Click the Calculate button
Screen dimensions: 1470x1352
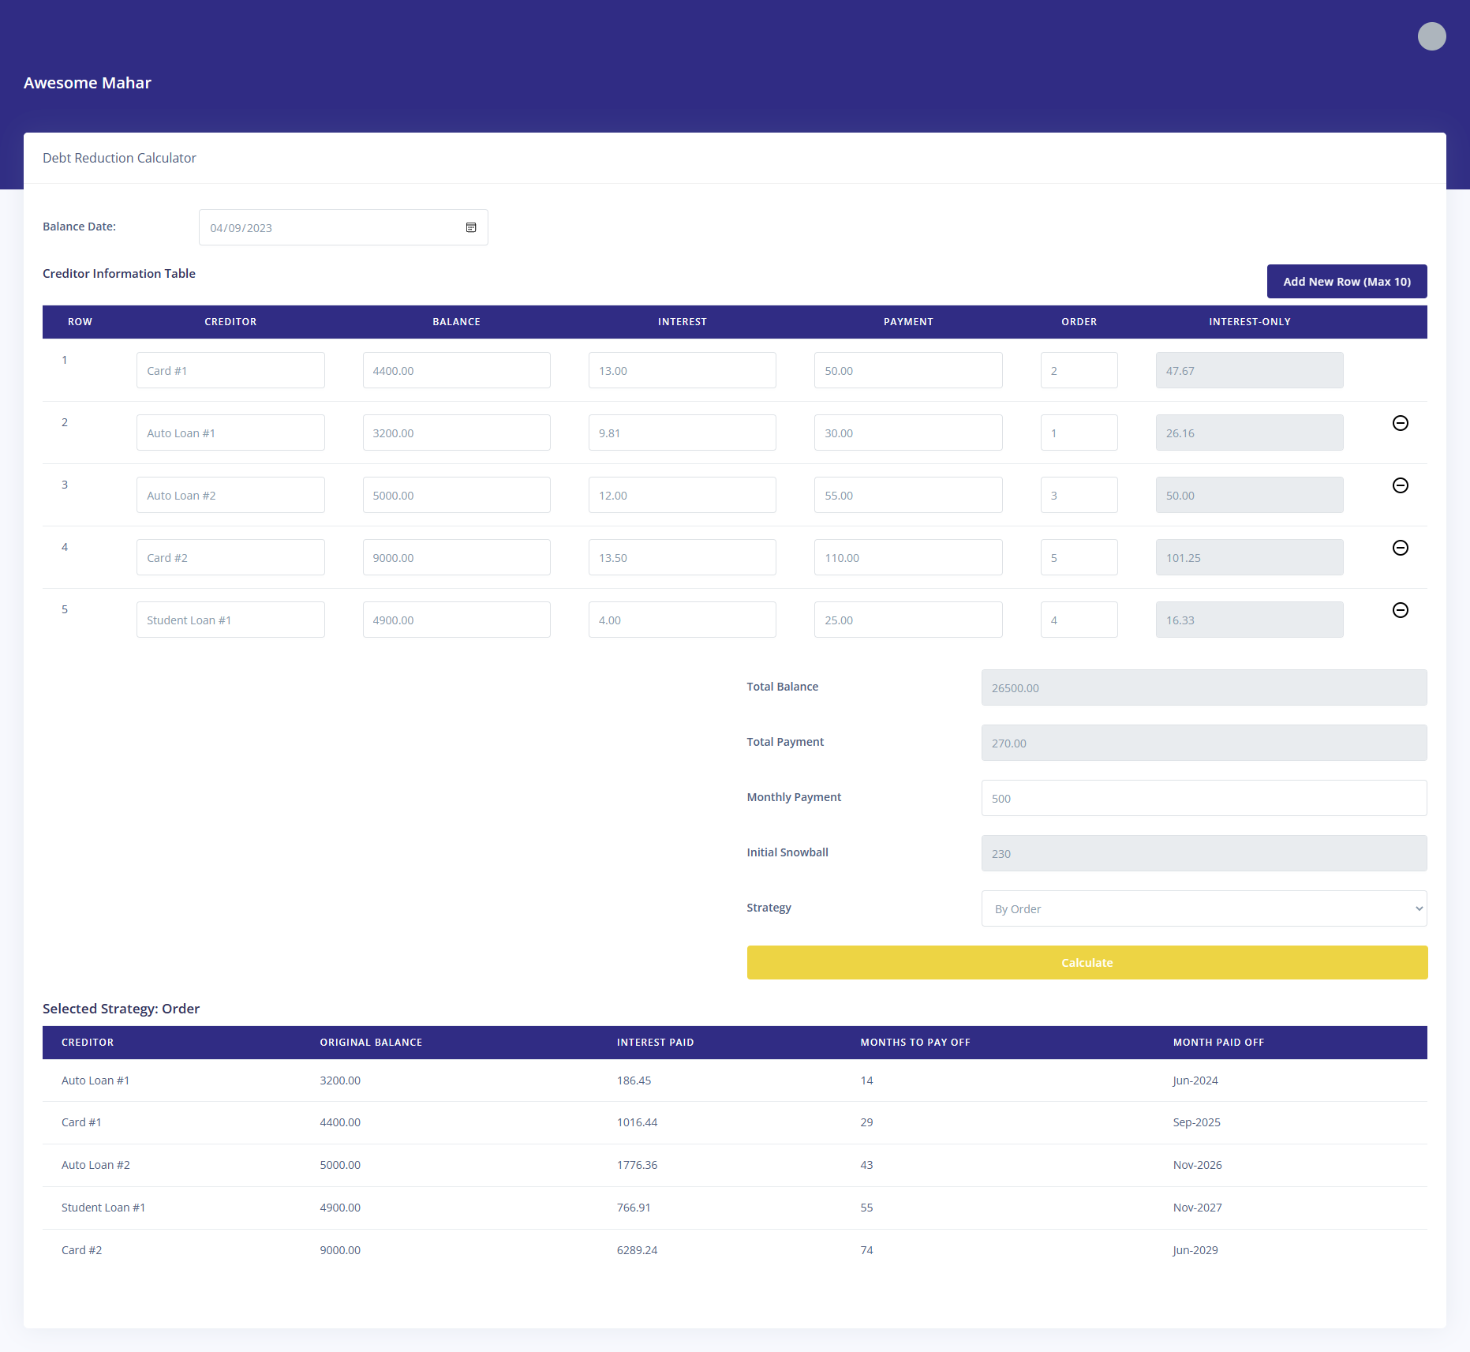[1087, 962]
